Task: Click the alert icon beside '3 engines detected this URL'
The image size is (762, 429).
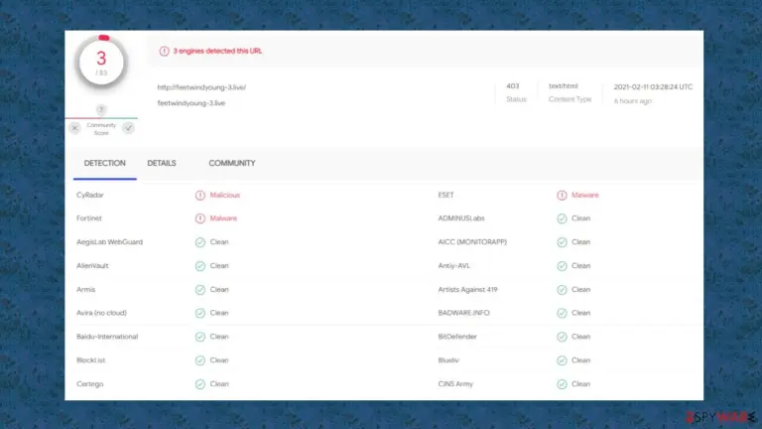Action: click(x=165, y=51)
